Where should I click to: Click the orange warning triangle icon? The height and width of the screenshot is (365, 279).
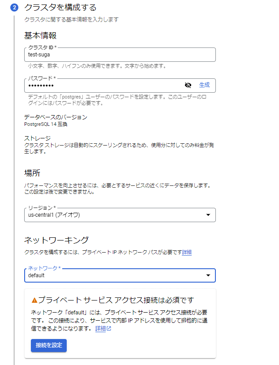(34, 301)
